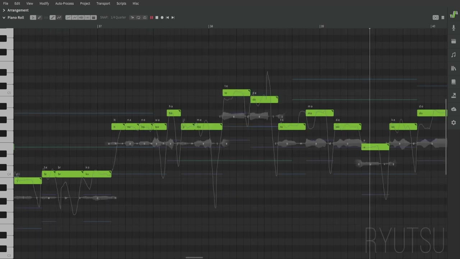
Task: Click bar 38 on the timeline ruler
Action: coord(211,26)
